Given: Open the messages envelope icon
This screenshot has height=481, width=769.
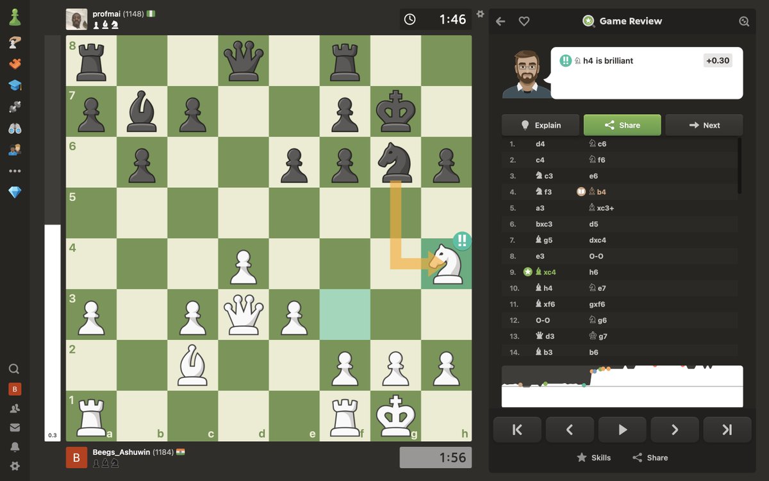Looking at the screenshot, I should click(x=14, y=428).
